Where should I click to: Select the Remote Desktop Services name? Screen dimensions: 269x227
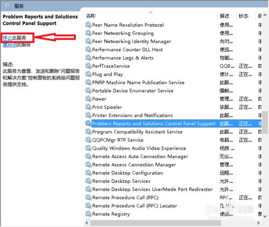[x=121, y=181]
